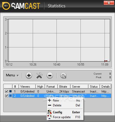This screenshot has height=122, width=115.
Task: Click the http:... details in row 2
Action: coord(105,96)
